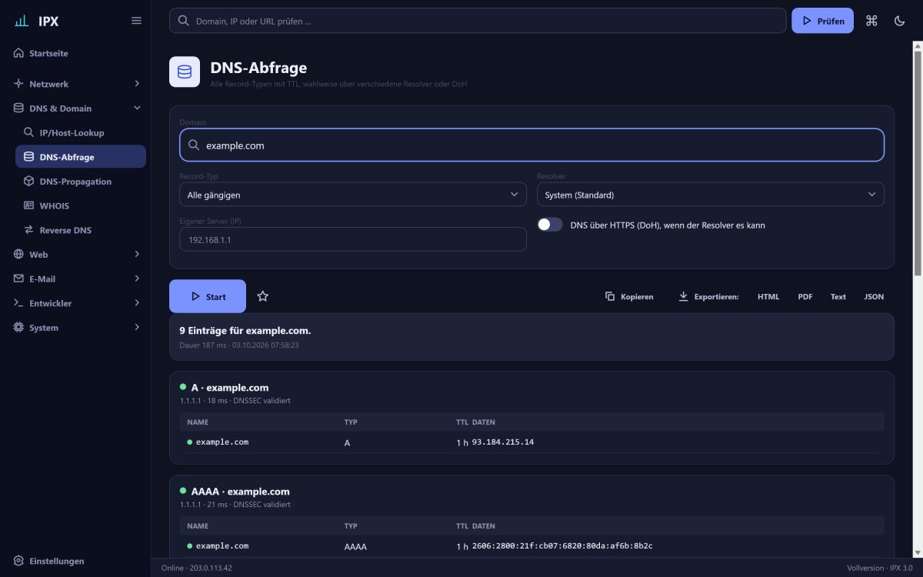923x577 pixels.
Task: Collapse the DNS & Domain section chevron
Action: 137,108
